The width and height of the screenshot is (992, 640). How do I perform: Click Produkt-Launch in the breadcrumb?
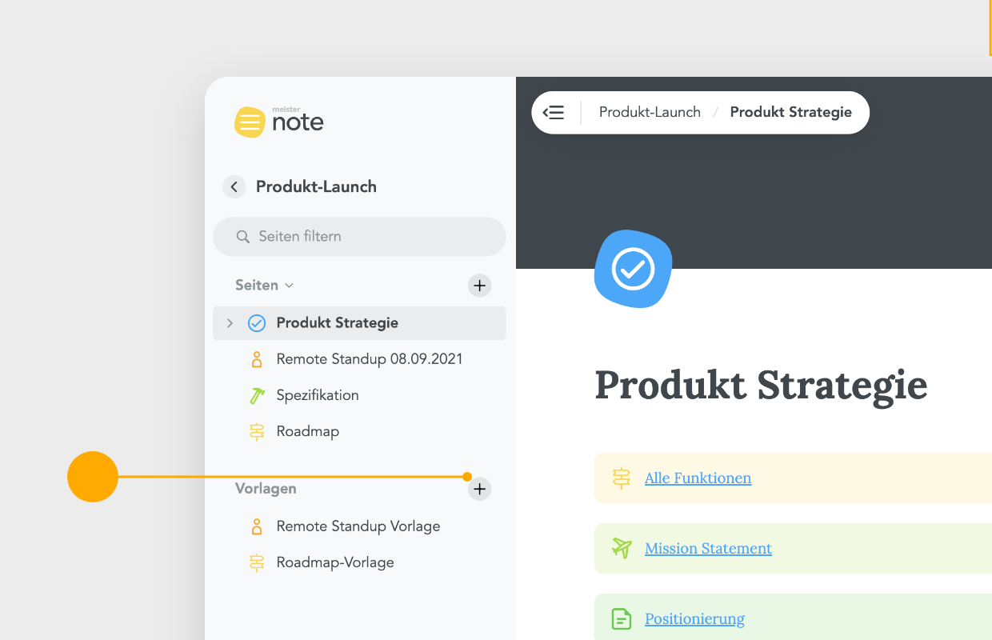point(650,112)
